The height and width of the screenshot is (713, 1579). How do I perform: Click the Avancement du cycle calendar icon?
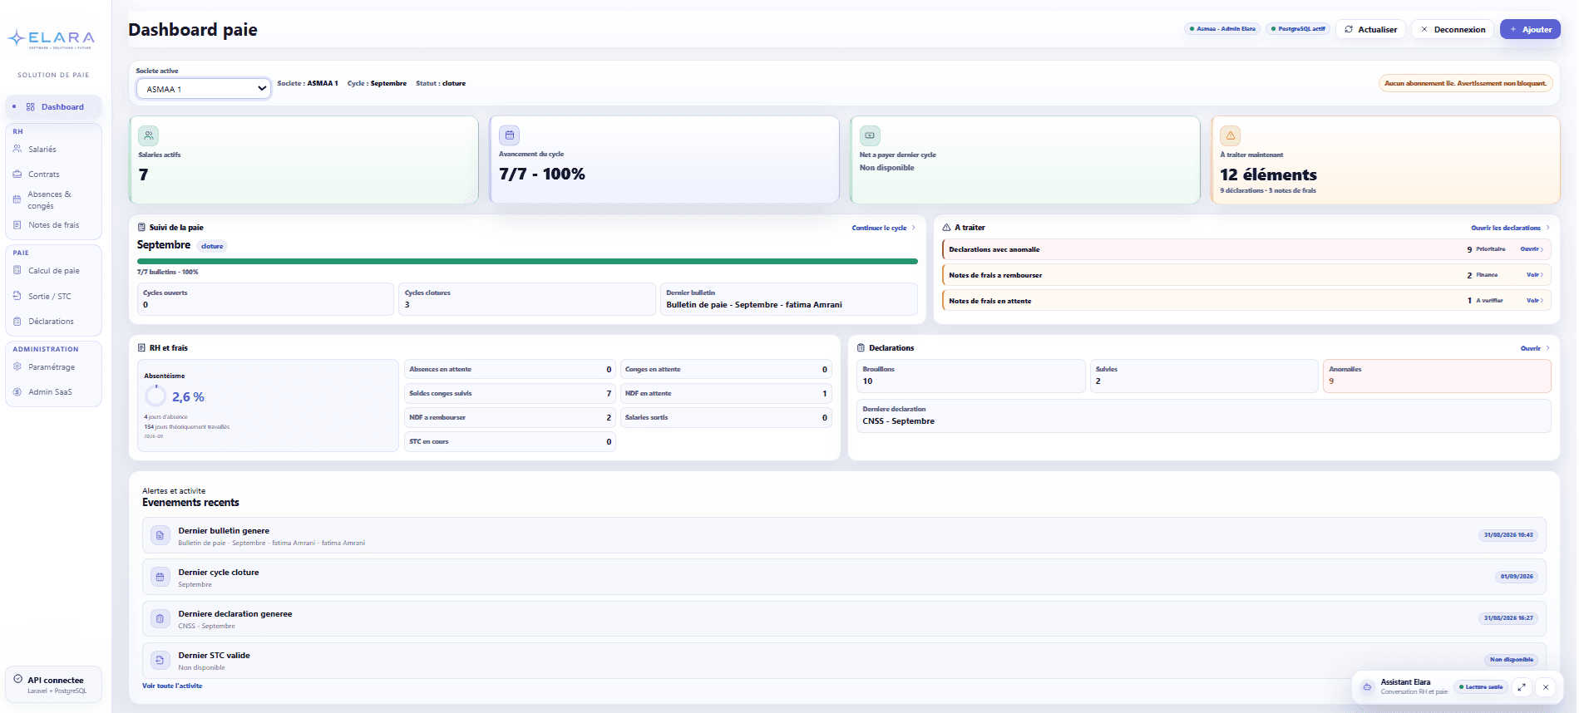tap(510, 135)
